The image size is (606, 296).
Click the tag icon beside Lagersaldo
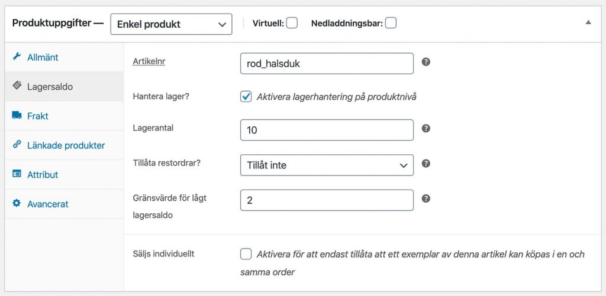[17, 86]
